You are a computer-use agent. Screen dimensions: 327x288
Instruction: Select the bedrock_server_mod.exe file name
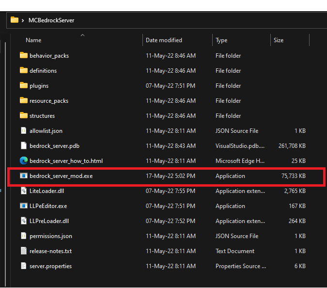pos(61,176)
